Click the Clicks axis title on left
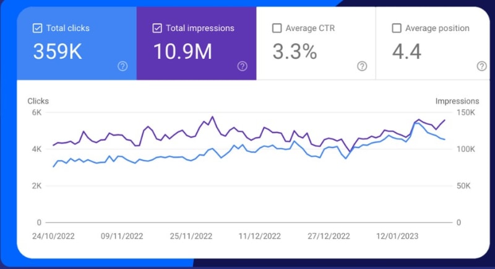The image size is (495, 269). point(38,101)
